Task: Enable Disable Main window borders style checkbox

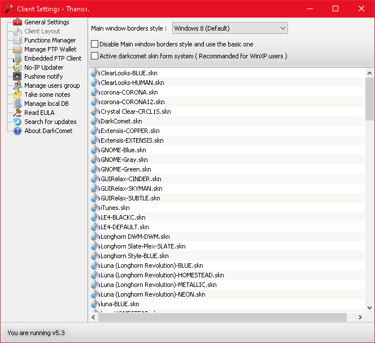Action: (95, 44)
